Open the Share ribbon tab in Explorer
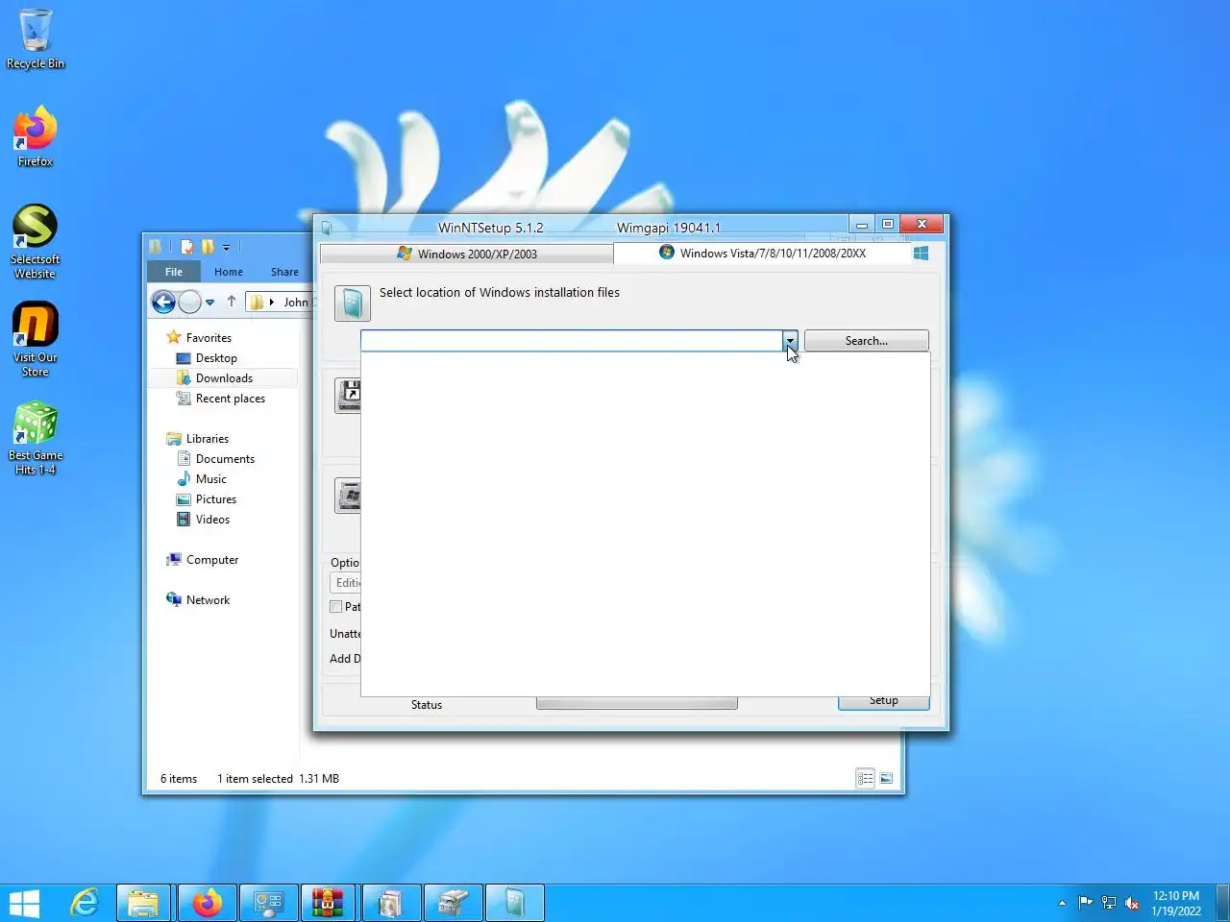This screenshot has width=1230, height=922. pos(284,272)
